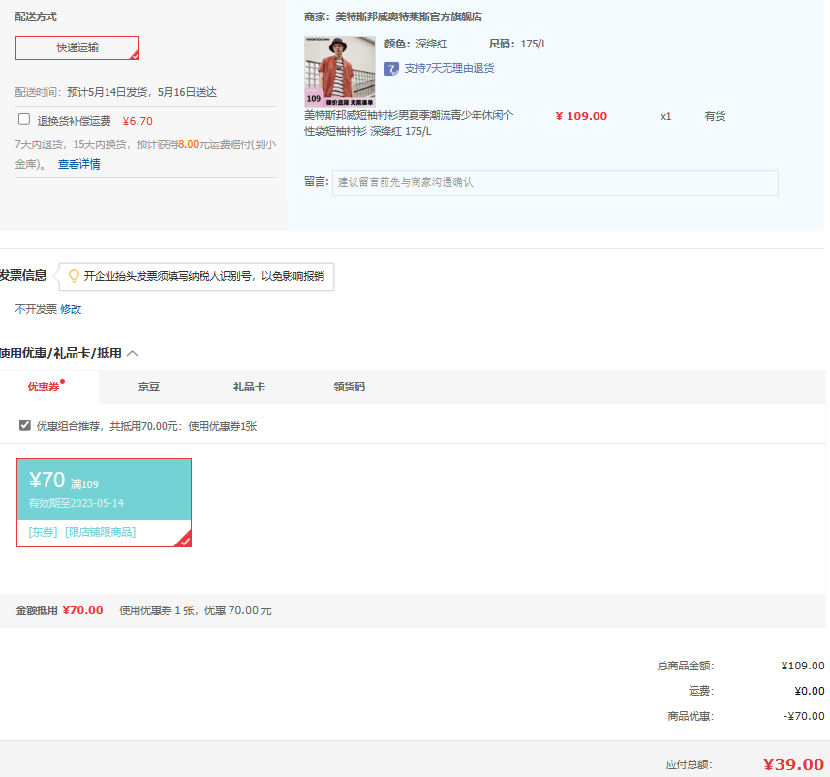Screen dimensions: 830x777
Task: Click the 使用优惠券 1 张 summary text
Action: tap(196, 610)
